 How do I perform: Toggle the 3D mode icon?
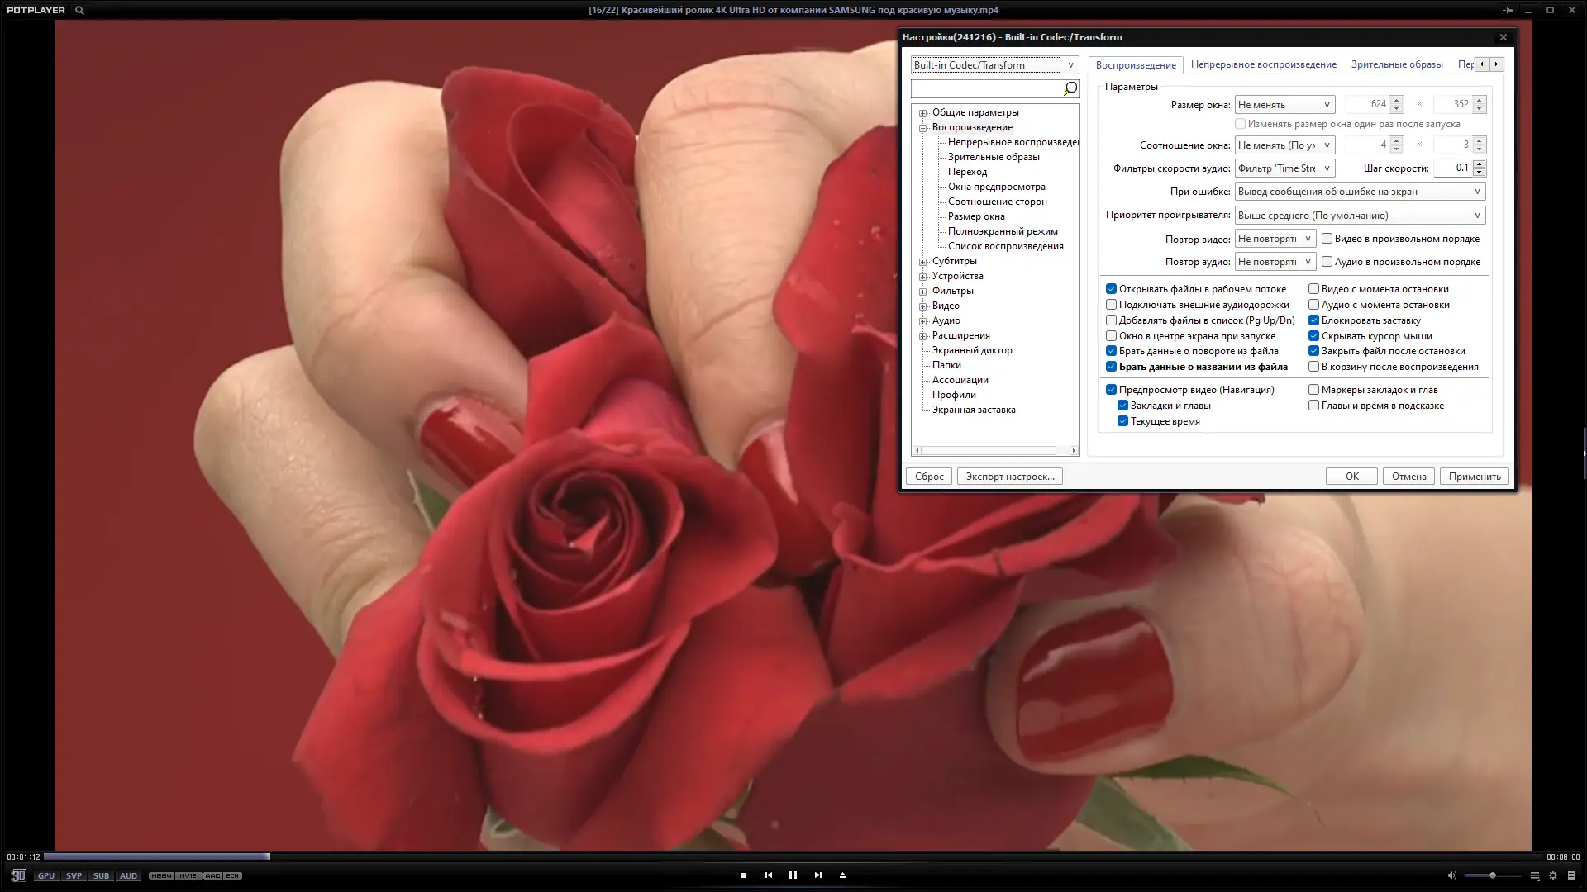(x=18, y=875)
